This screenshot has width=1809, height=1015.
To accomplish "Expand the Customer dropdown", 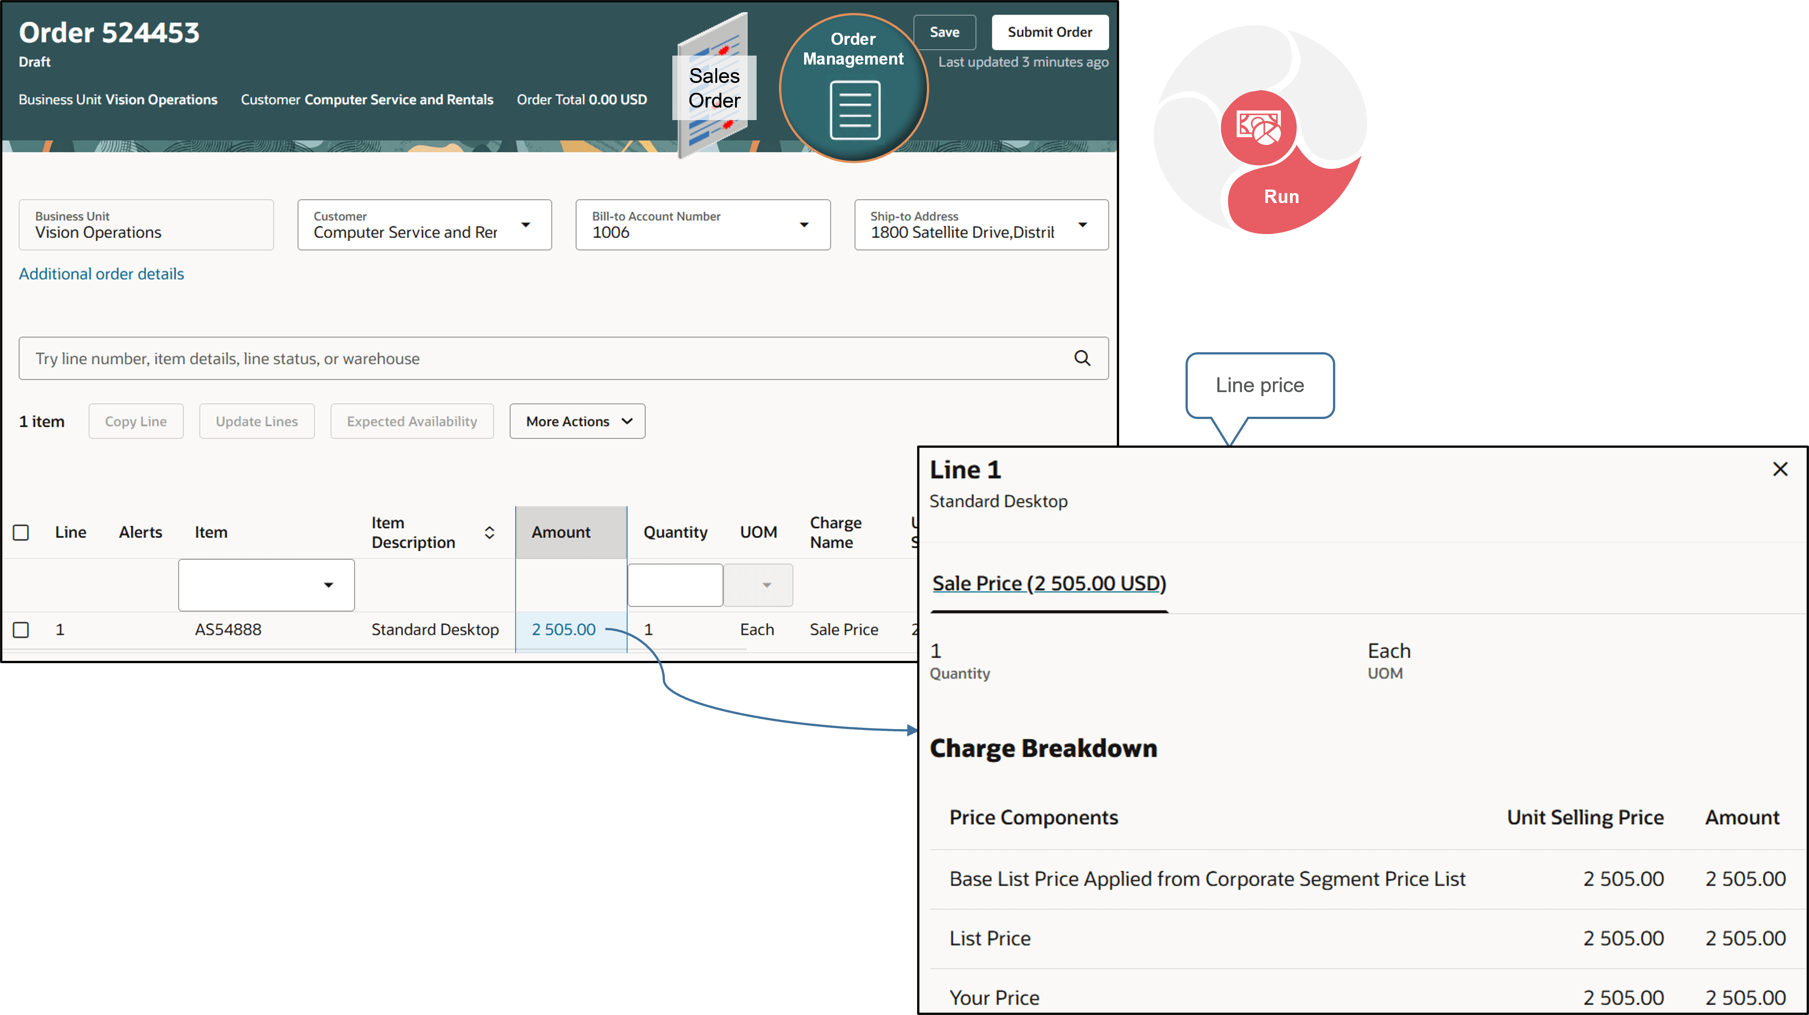I will (x=527, y=225).
